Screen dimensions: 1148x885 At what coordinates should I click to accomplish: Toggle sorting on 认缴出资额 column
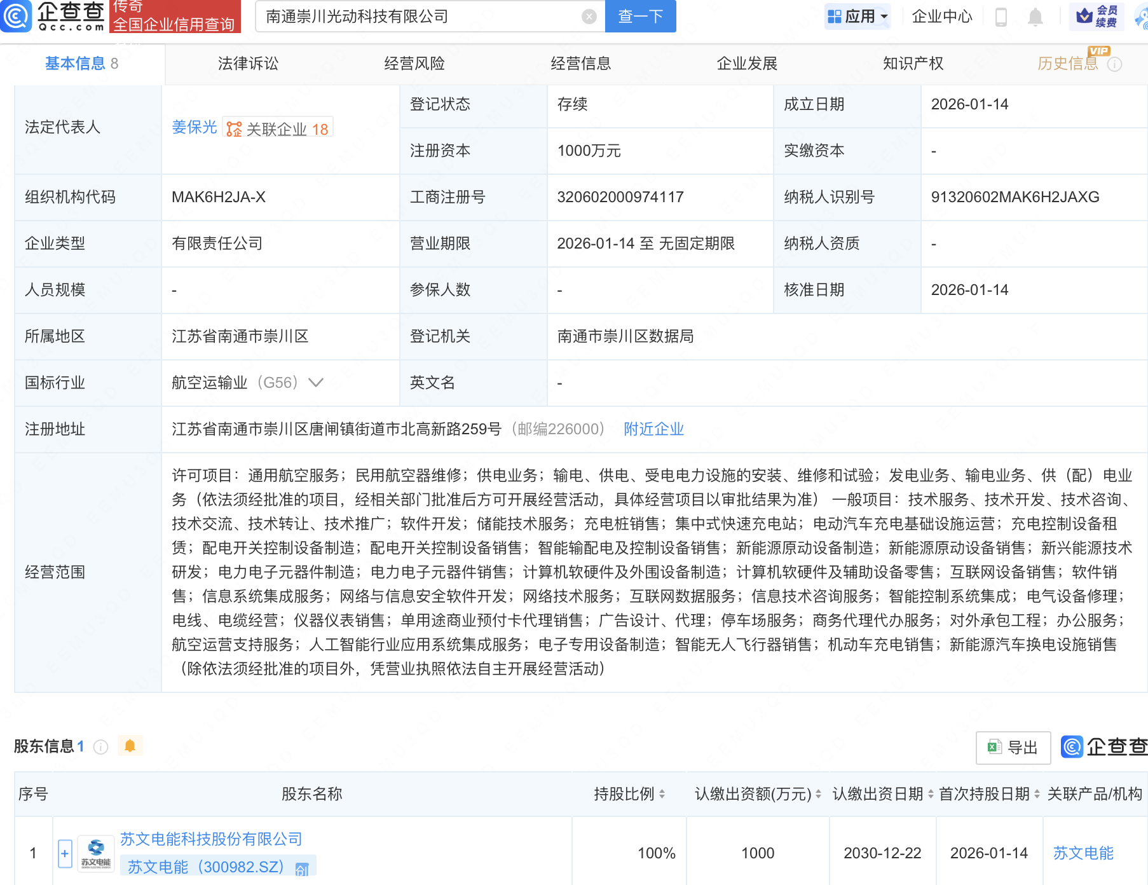point(816,794)
